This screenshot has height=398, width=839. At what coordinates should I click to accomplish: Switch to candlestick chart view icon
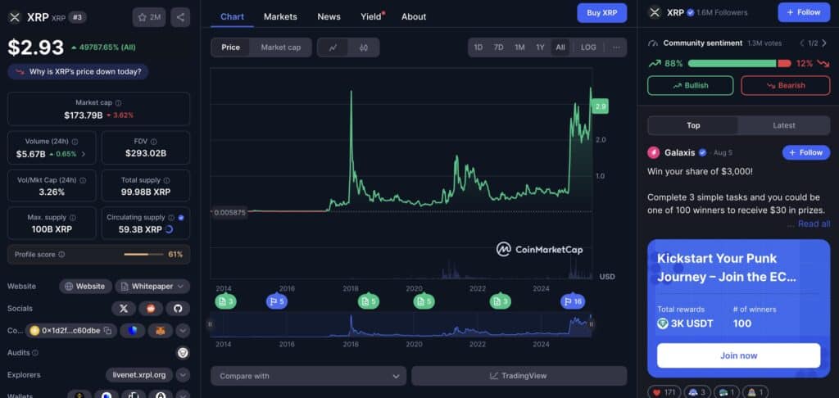coord(364,47)
